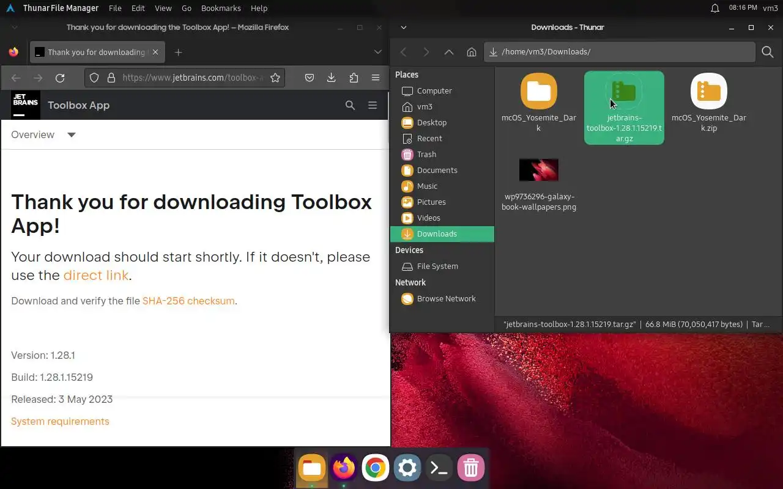Launch file manager from dock
Viewport: 783px width, 489px height.
[312, 469]
